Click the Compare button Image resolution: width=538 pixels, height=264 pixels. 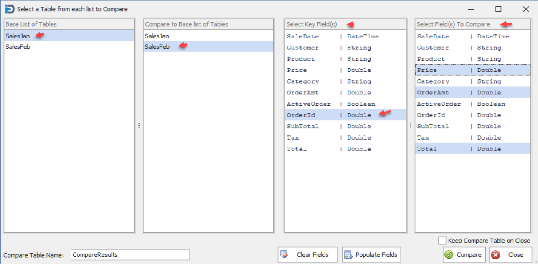464,254
